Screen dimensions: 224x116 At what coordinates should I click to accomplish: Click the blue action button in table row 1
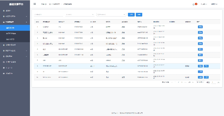point(200,27)
